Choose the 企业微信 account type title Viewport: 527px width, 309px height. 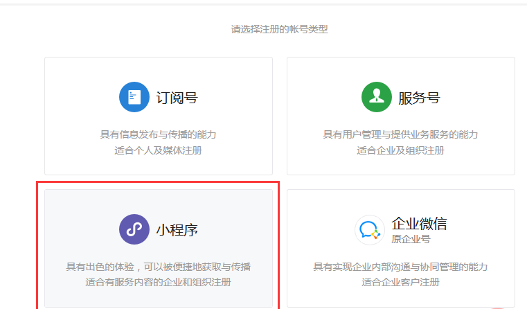(419, 224)
